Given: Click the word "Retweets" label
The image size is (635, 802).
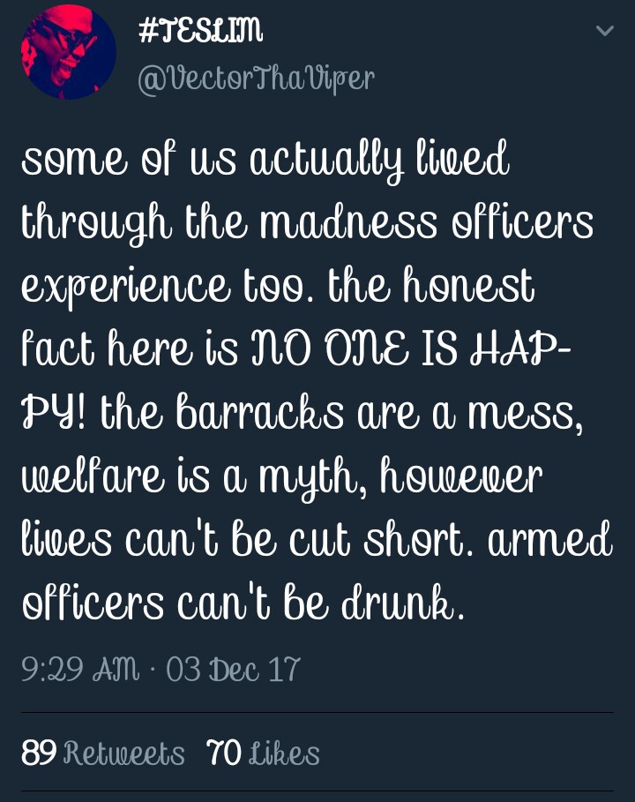Looking at the screenshot, I should pos(123,753).
